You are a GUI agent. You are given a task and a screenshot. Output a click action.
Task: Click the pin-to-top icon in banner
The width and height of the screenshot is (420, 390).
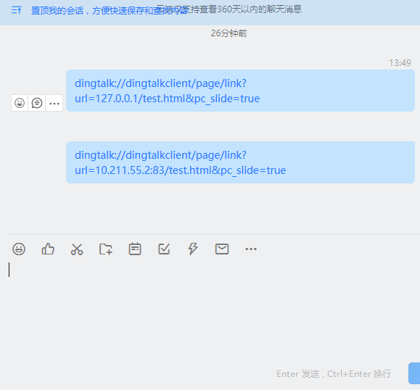17,10
